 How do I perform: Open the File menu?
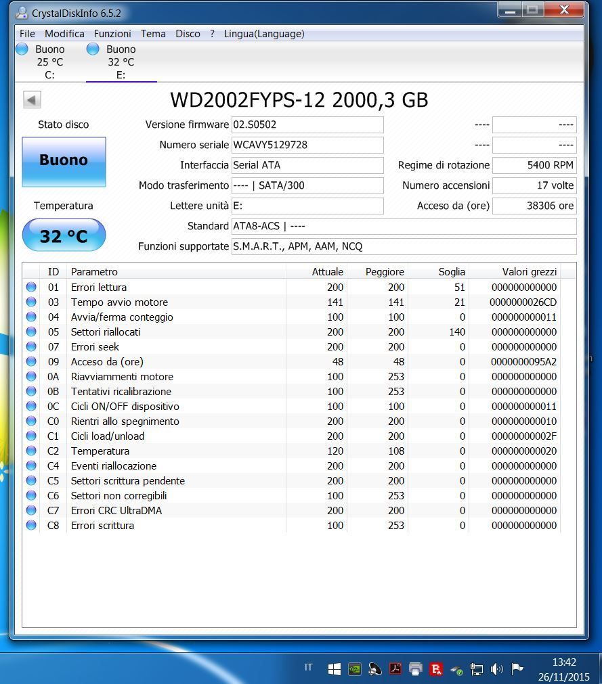(27, 34)
